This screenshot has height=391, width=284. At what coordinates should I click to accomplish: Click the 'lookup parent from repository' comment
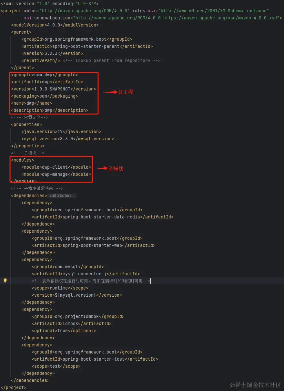pos(112,60)
